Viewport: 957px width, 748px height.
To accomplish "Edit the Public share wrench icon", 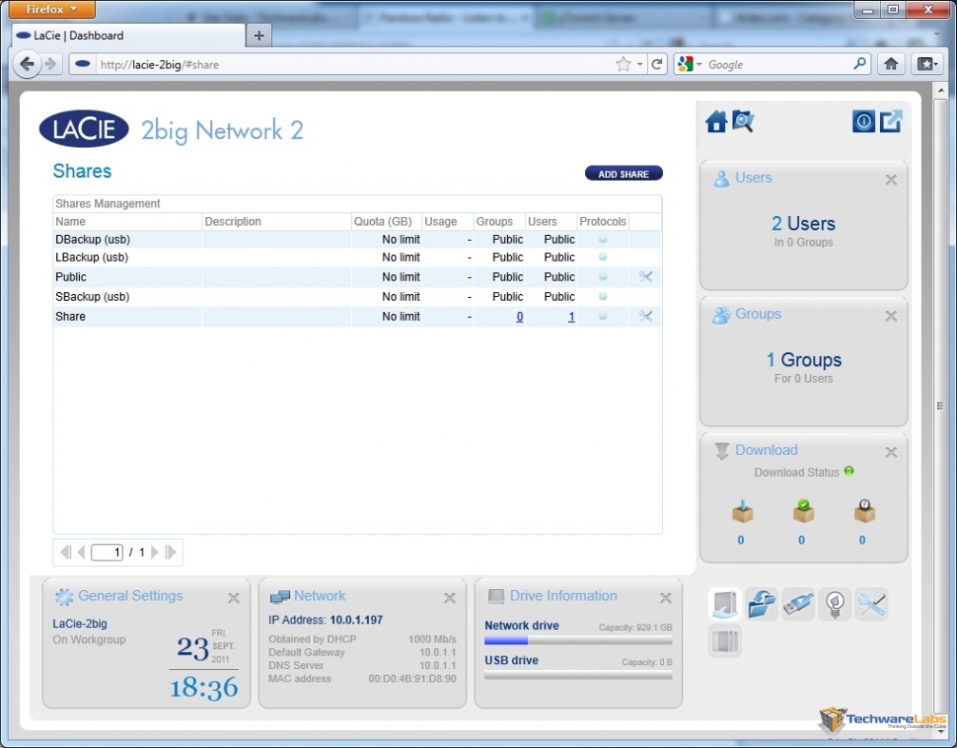I will (x=645, y=277).
